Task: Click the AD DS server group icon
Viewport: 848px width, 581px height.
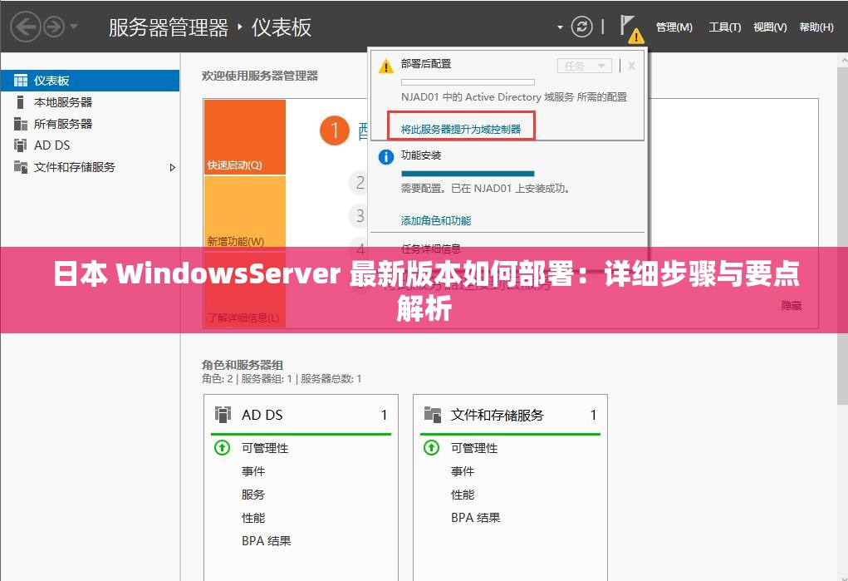Action: tap(223, 414)
